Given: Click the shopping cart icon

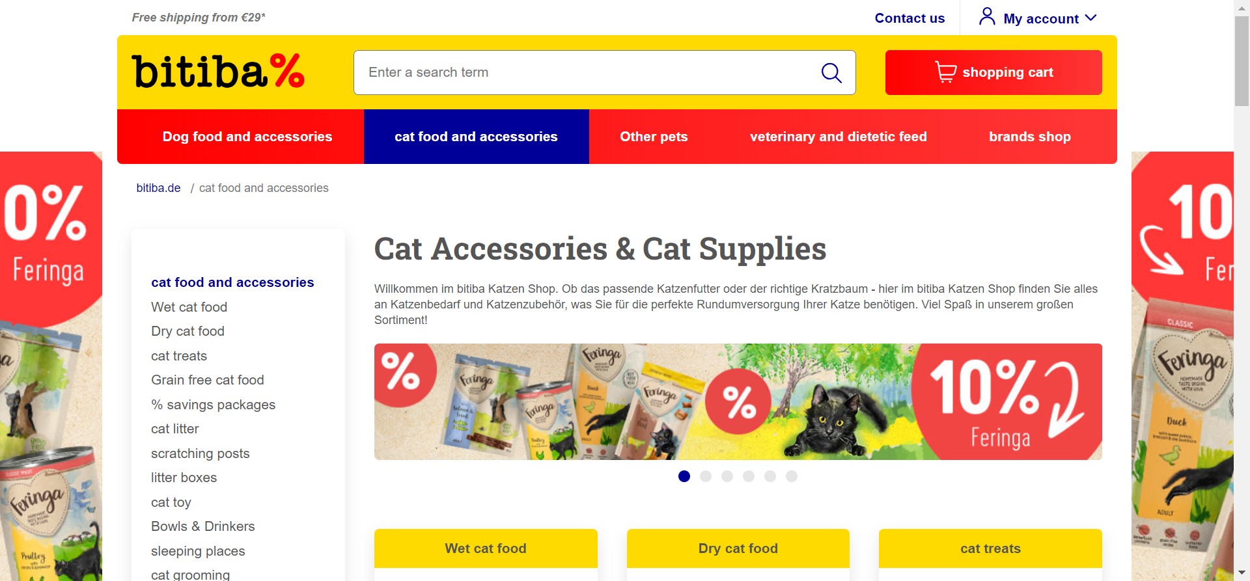Looking at the screenshot, I should click(945, 72).
